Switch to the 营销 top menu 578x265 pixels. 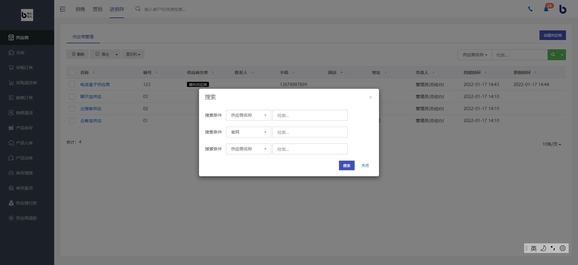pos(98,9)
